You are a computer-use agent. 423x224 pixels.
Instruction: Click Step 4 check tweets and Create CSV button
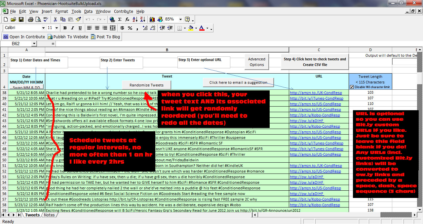pyautogui.click(x=315, y=62)
